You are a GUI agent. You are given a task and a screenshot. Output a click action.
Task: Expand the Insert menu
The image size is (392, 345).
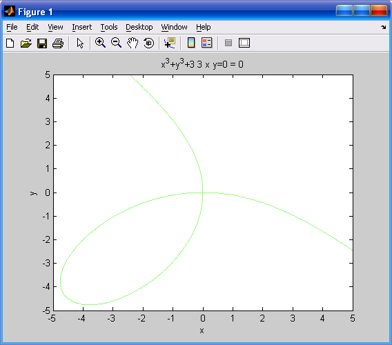tap(82, 27)
